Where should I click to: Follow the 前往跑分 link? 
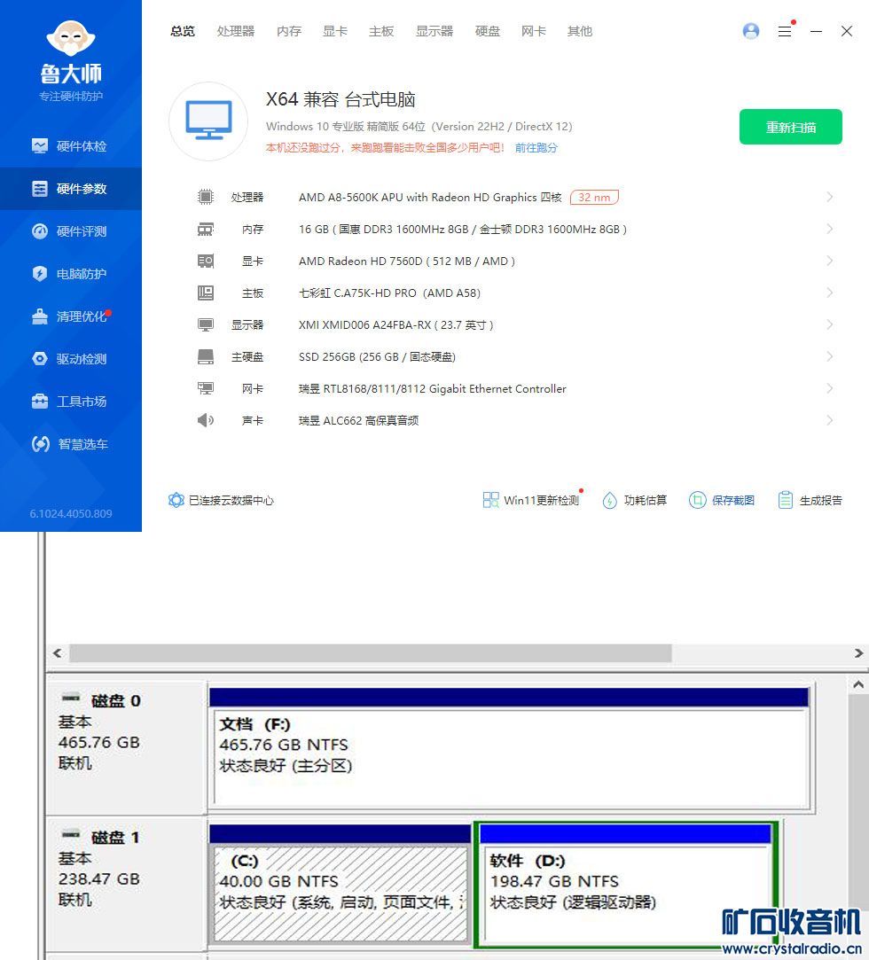(536, 147)
